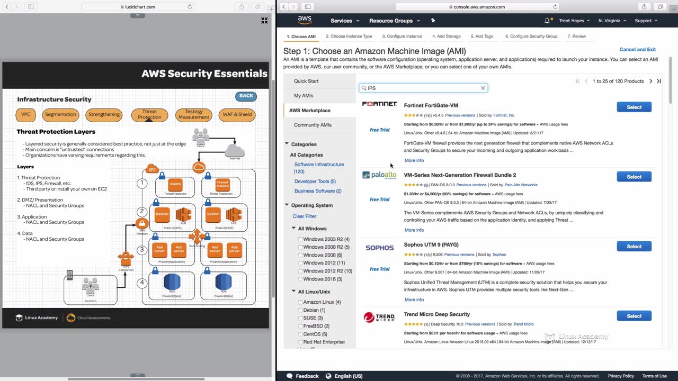
Task: Enable the SUSE filter checkbox
Action: point(300,318)
